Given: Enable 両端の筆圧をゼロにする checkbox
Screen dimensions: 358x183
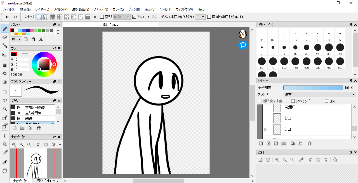Looking at the screenshot, I should coord(209,17).
